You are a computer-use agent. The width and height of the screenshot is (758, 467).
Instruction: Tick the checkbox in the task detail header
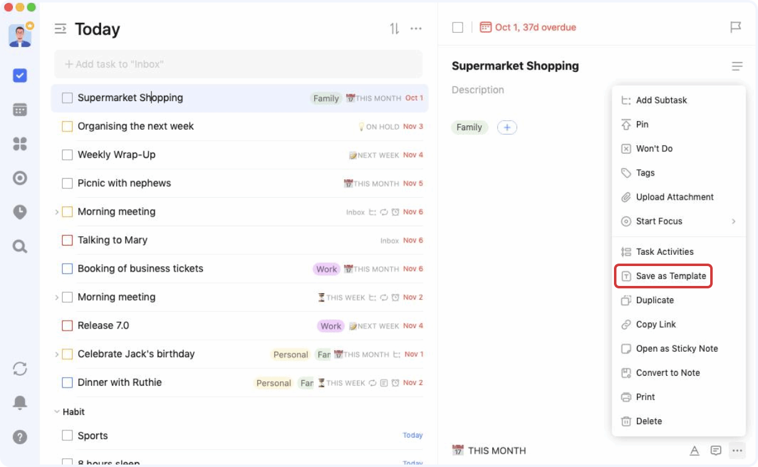[458, 27]
